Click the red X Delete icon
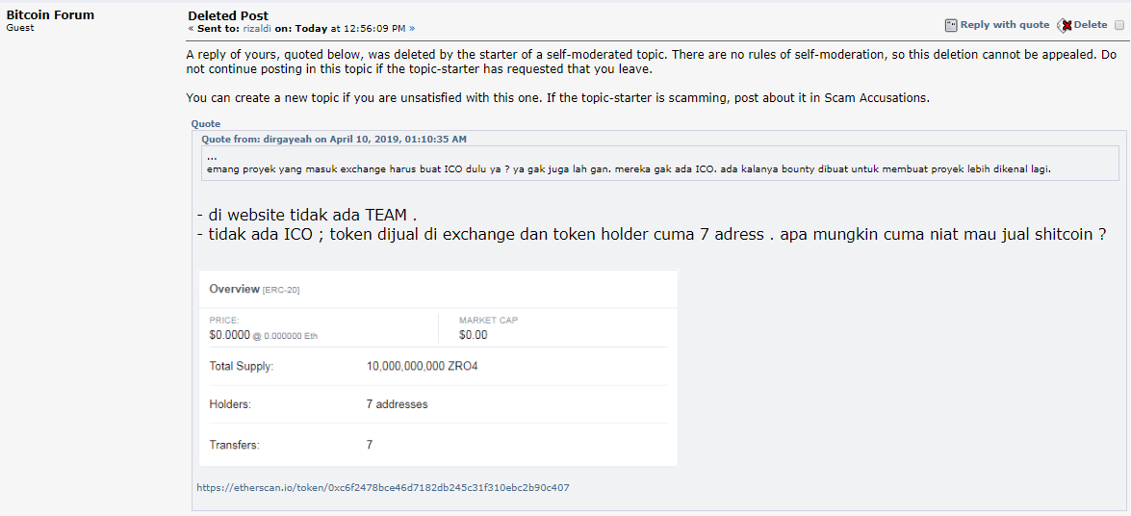This screenshot has height=516, width=1131. click(x=1065, y=25)
